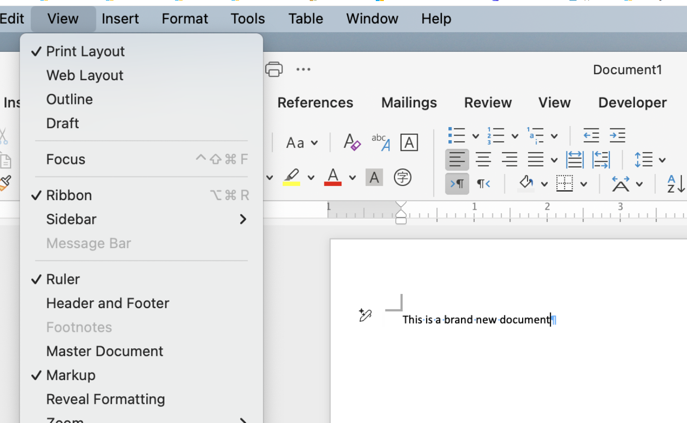Open the font color dropdown arrow
This screenshot has height=423, width=687.
point(353,177)
